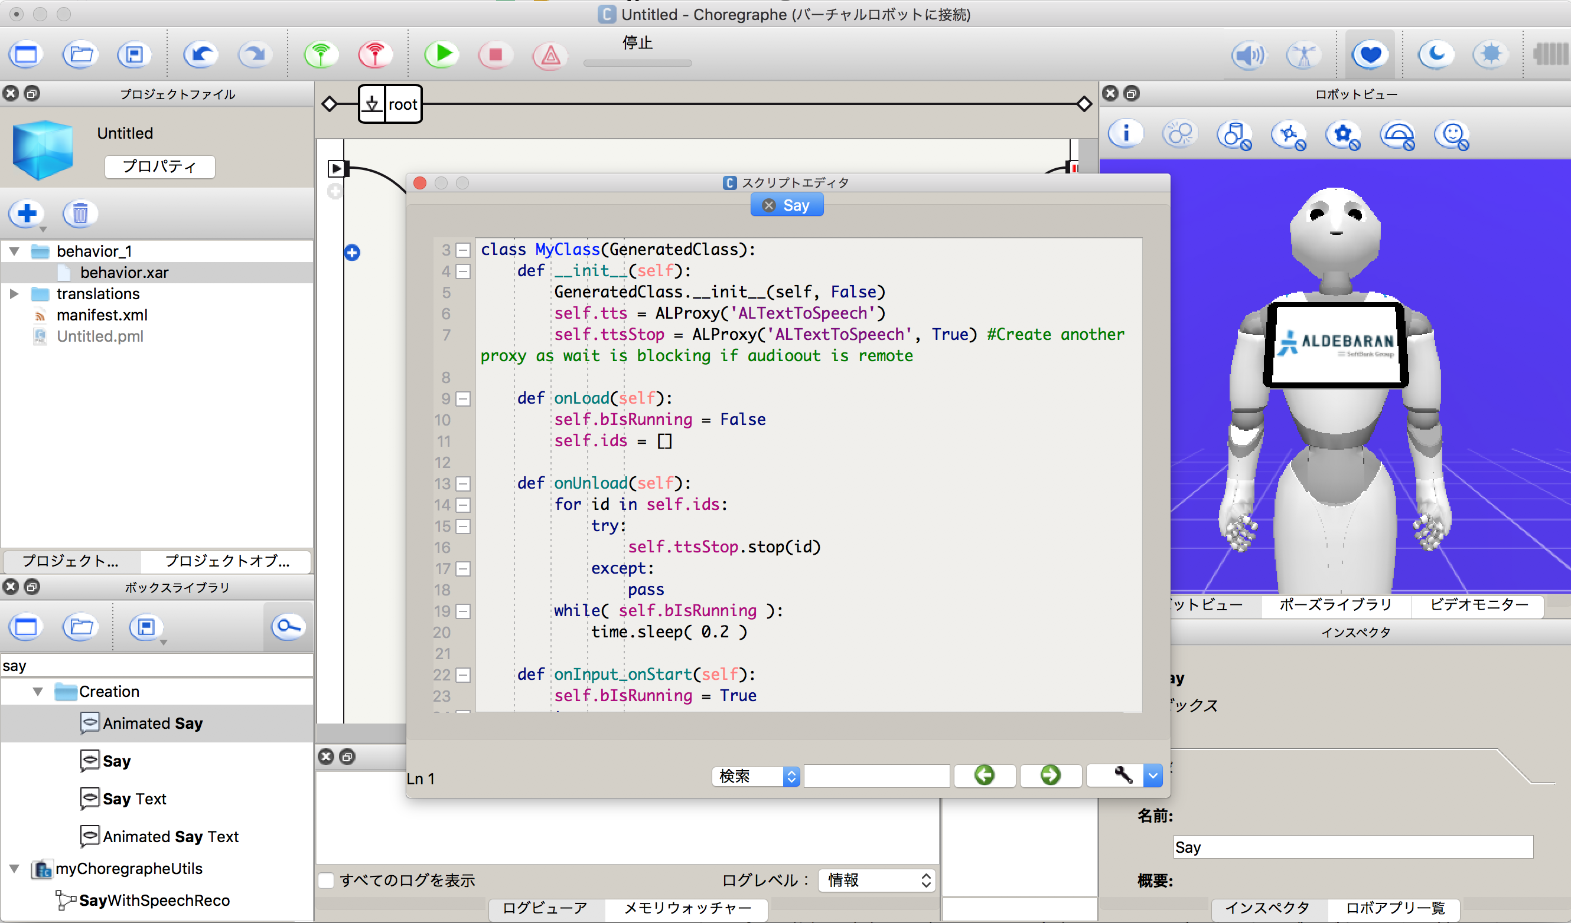Image resolution: width=1571 pixels, height=923 pixels.
Task: Check すべてのログを表示 to show all logs
Action: [326, 880]
